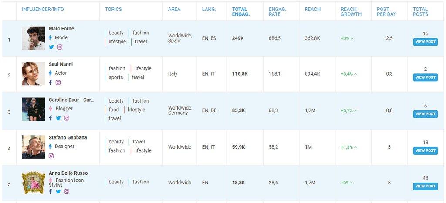Click Saul Nanni's Instagram icon
446x203 pixels.
tap(58, 83)
